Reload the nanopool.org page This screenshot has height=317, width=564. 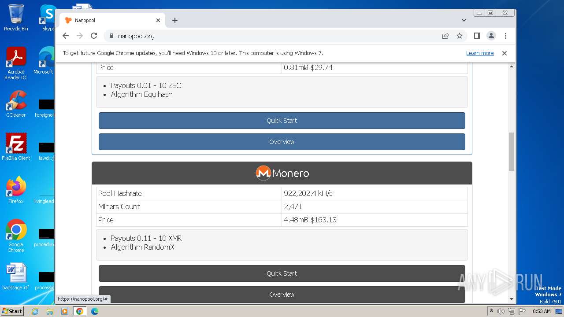coord(94,36)
